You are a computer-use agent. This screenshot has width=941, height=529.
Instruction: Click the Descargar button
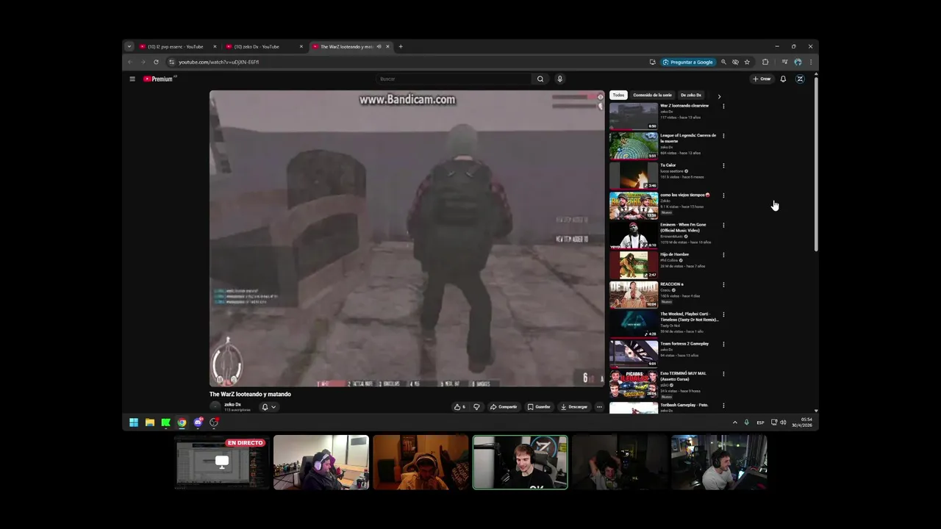pos(574,406)
